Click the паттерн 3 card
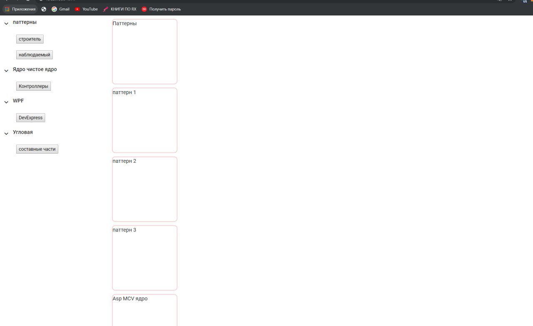The image size is (533, 326). (x=144, y=258)
